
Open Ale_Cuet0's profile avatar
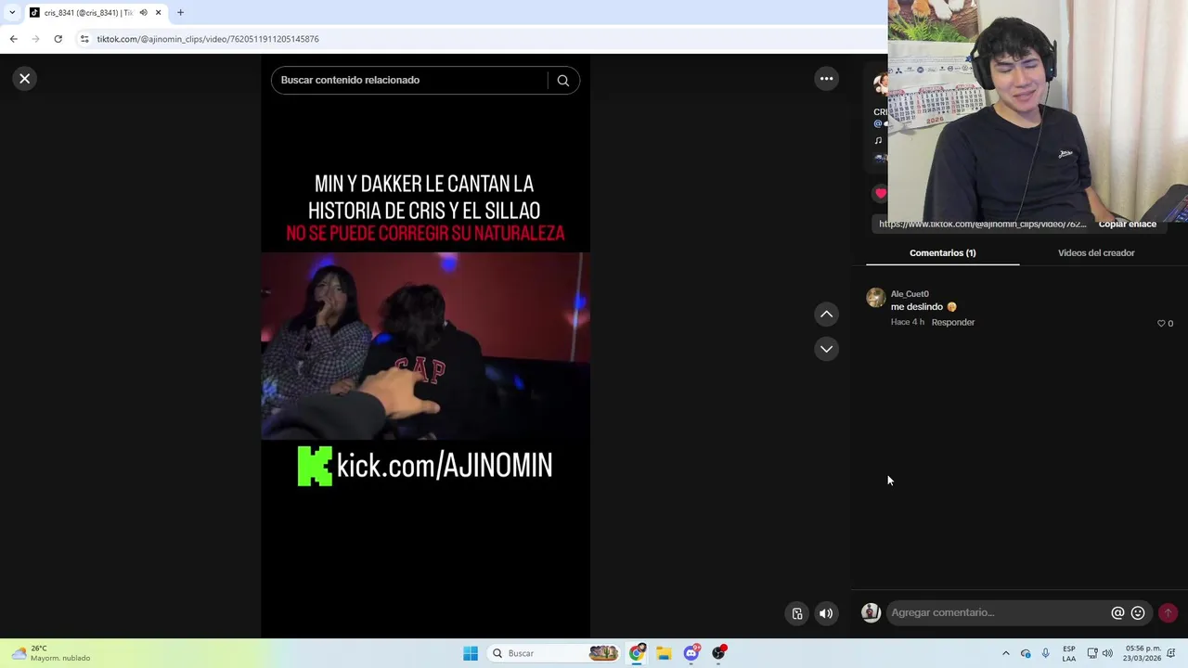[x=875, y=298]
